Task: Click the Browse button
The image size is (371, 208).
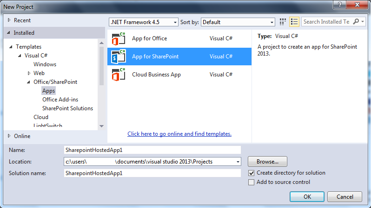Action: pos(267,162)
